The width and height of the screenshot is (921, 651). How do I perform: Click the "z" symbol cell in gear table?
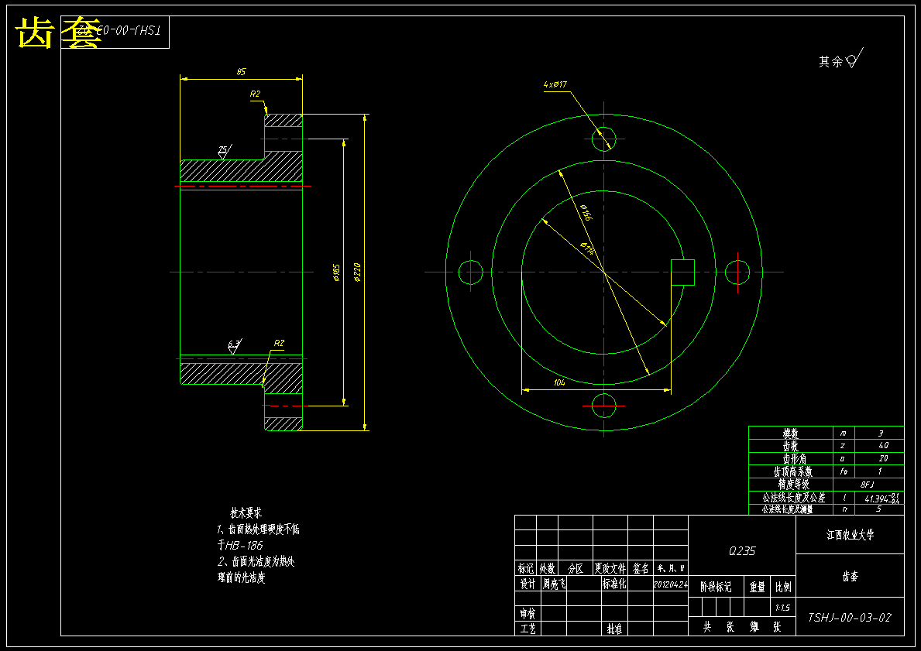[x=843, y=446]
